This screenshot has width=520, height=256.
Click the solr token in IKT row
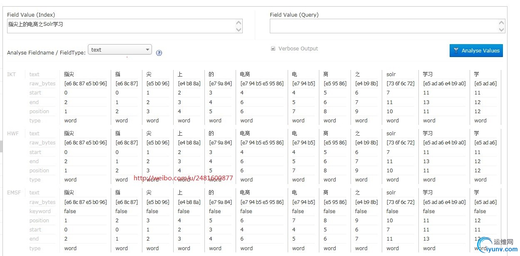(x=391, y=75)
